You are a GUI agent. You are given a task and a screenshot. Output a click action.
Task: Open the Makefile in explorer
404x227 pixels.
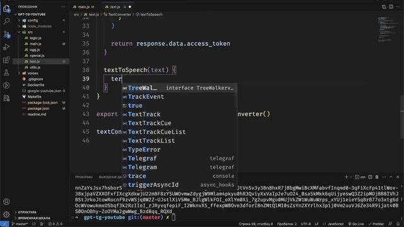(x=34, y=96)
